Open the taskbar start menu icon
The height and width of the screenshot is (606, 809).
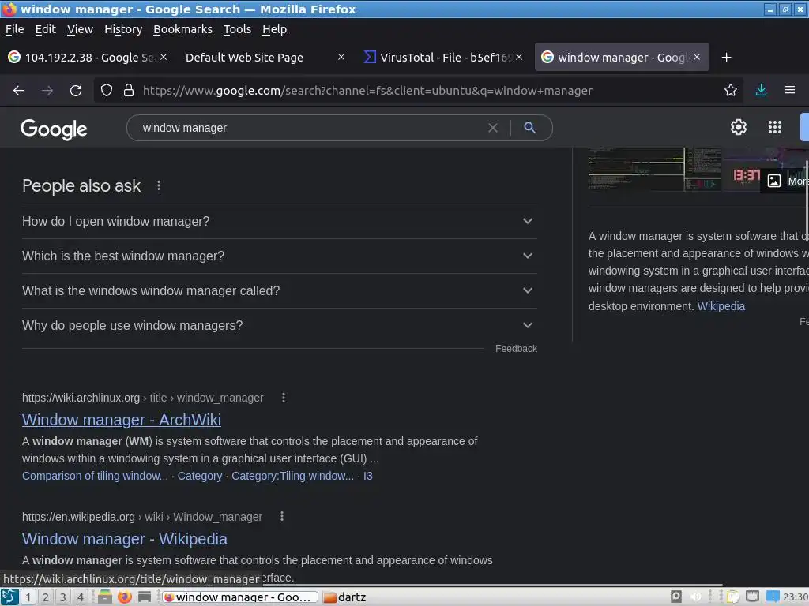point(9,597)
